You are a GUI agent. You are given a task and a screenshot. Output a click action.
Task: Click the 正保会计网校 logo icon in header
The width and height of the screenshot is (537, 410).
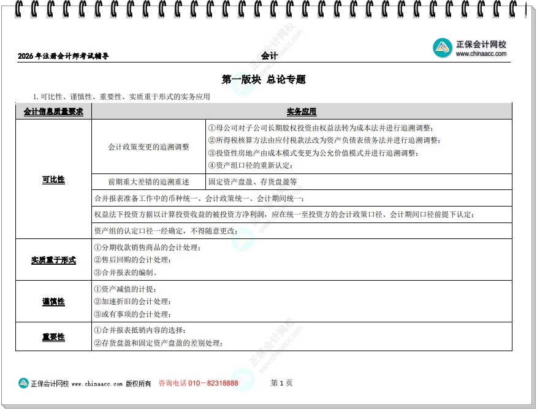pyautogui.click(x=443, y=48)
